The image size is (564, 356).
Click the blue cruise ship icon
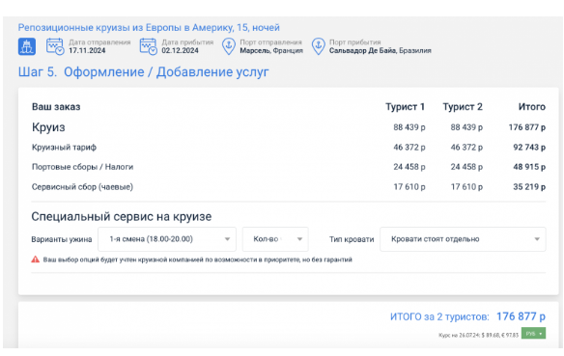click(27, 46)
